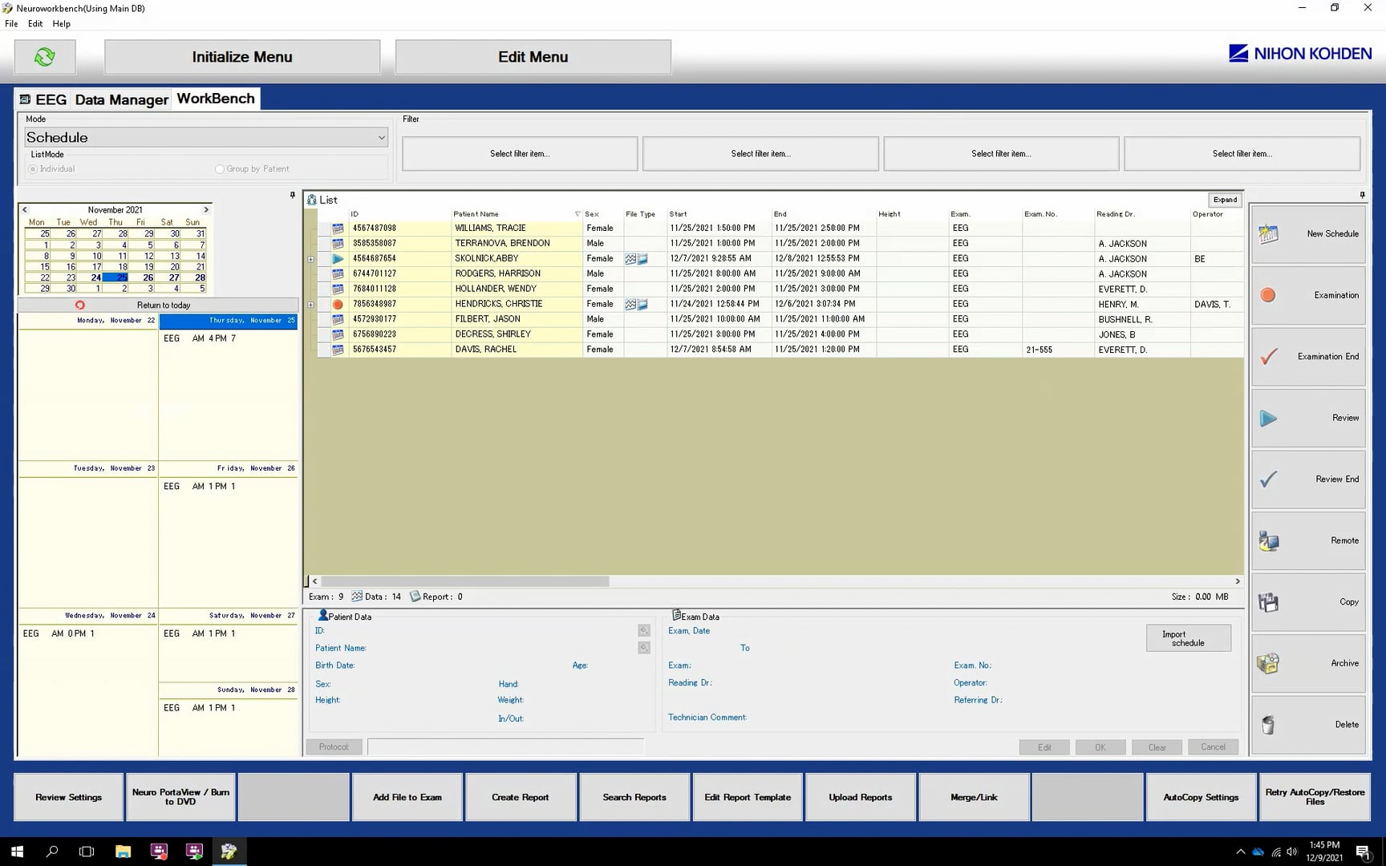Select November 26 in the calendar
This screenshot has height=866, width=1386.
[x=148, y=278]
